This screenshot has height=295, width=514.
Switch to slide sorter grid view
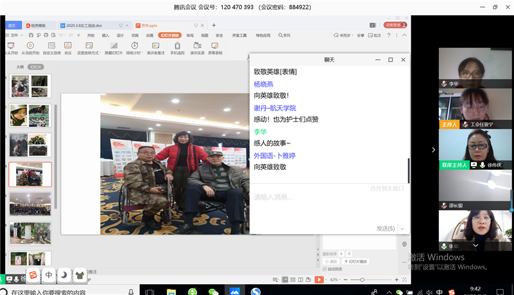(293, 280)
